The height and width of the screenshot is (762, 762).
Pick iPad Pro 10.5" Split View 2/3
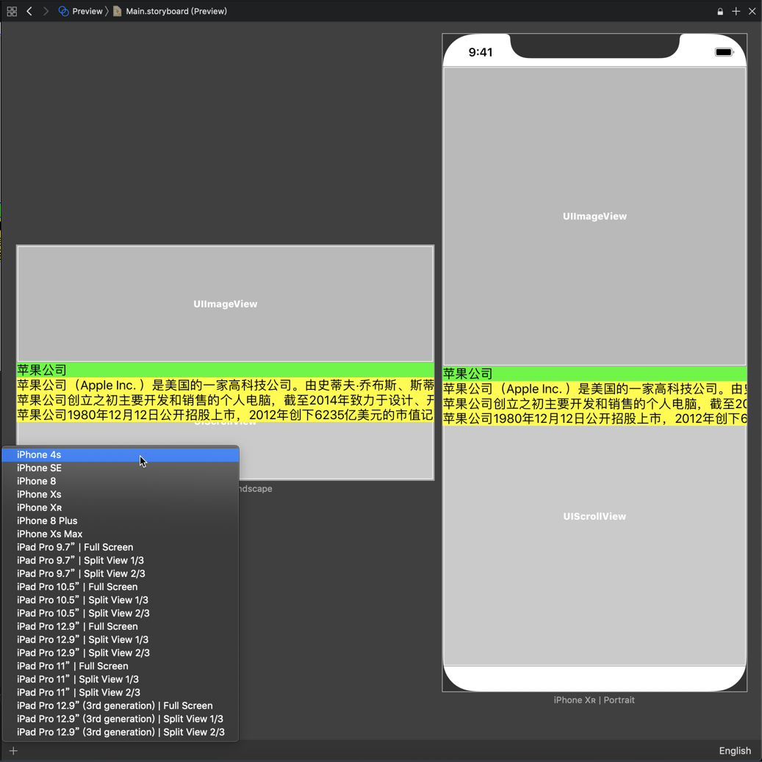pyautogui.click(x=121, y=613)
